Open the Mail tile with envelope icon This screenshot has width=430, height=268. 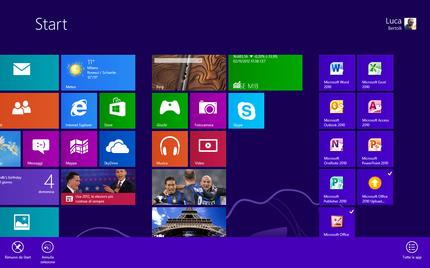click(x=29, y=73)
